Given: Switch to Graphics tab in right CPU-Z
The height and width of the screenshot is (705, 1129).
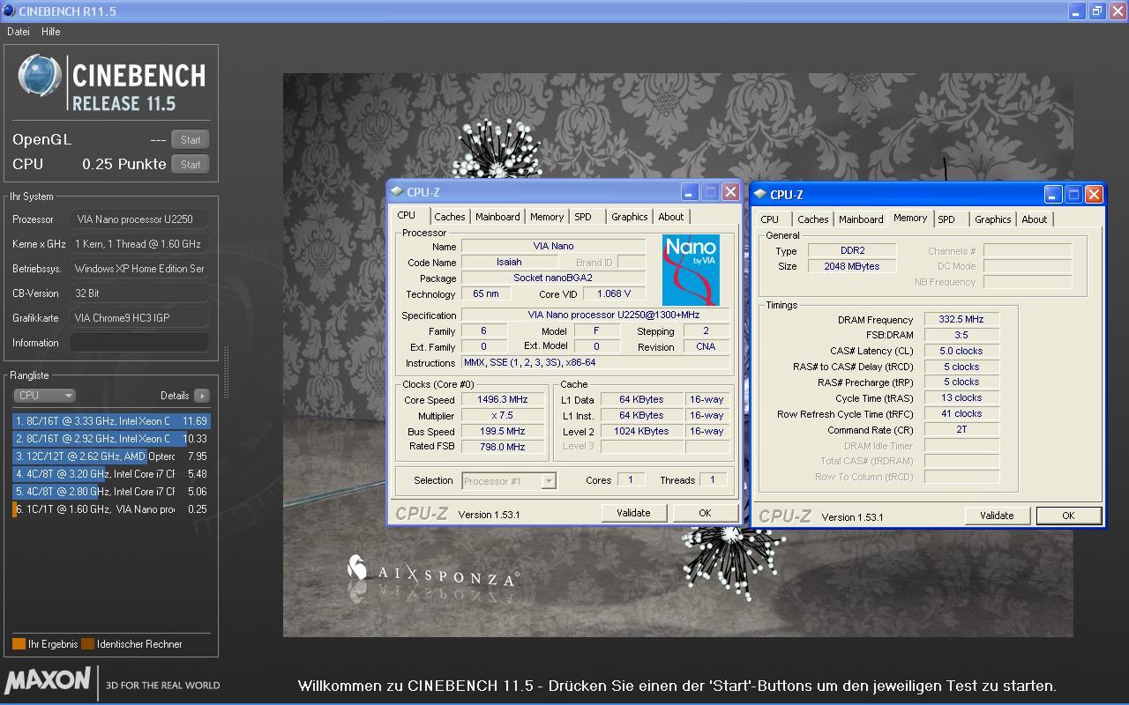Looking at the screenshot, I should pos(993,219).
